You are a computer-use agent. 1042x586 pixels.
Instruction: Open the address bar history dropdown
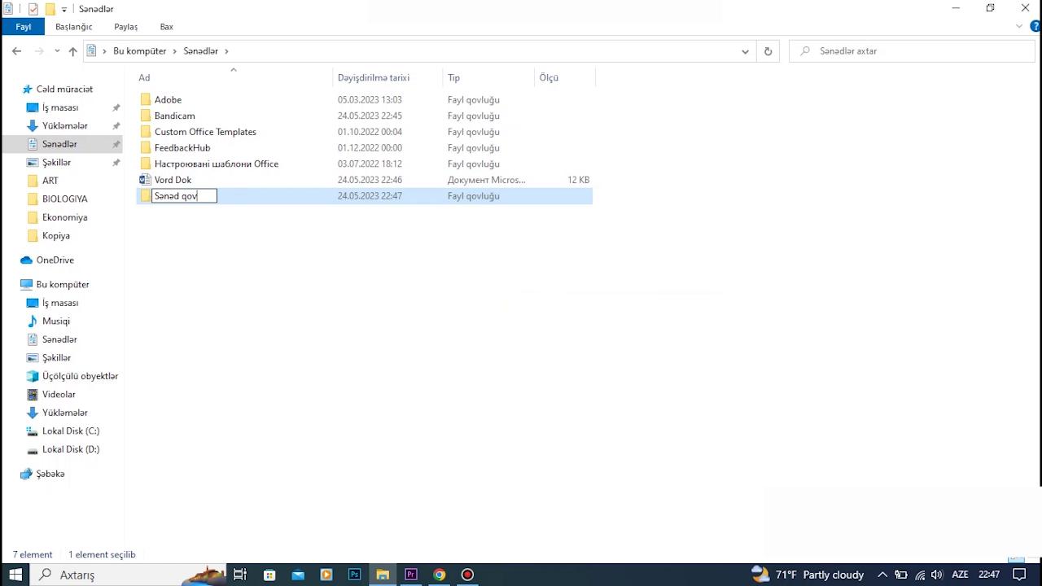pos(745,50)
